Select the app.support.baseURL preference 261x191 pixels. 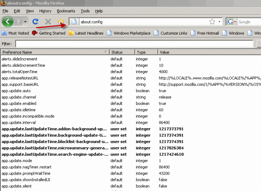click(20, 84)
